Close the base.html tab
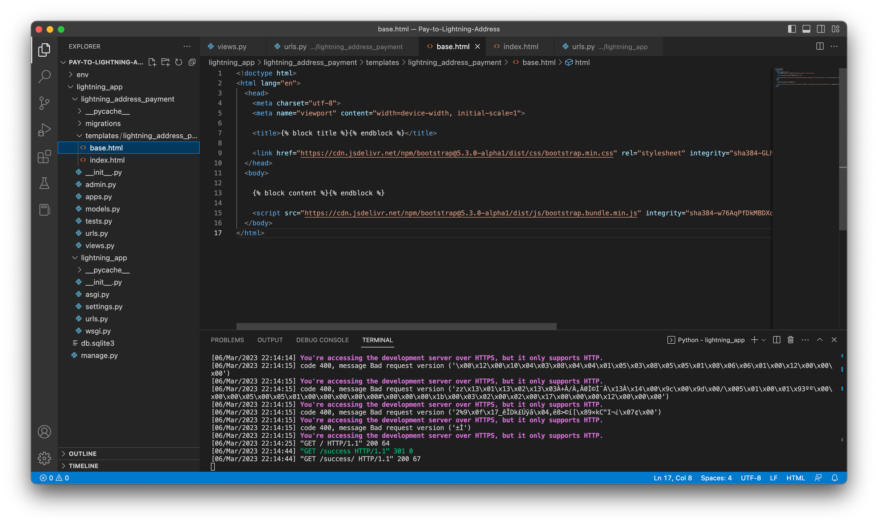Screen dimensions: 878x525 pyautogui.click(x=478, y=47)
